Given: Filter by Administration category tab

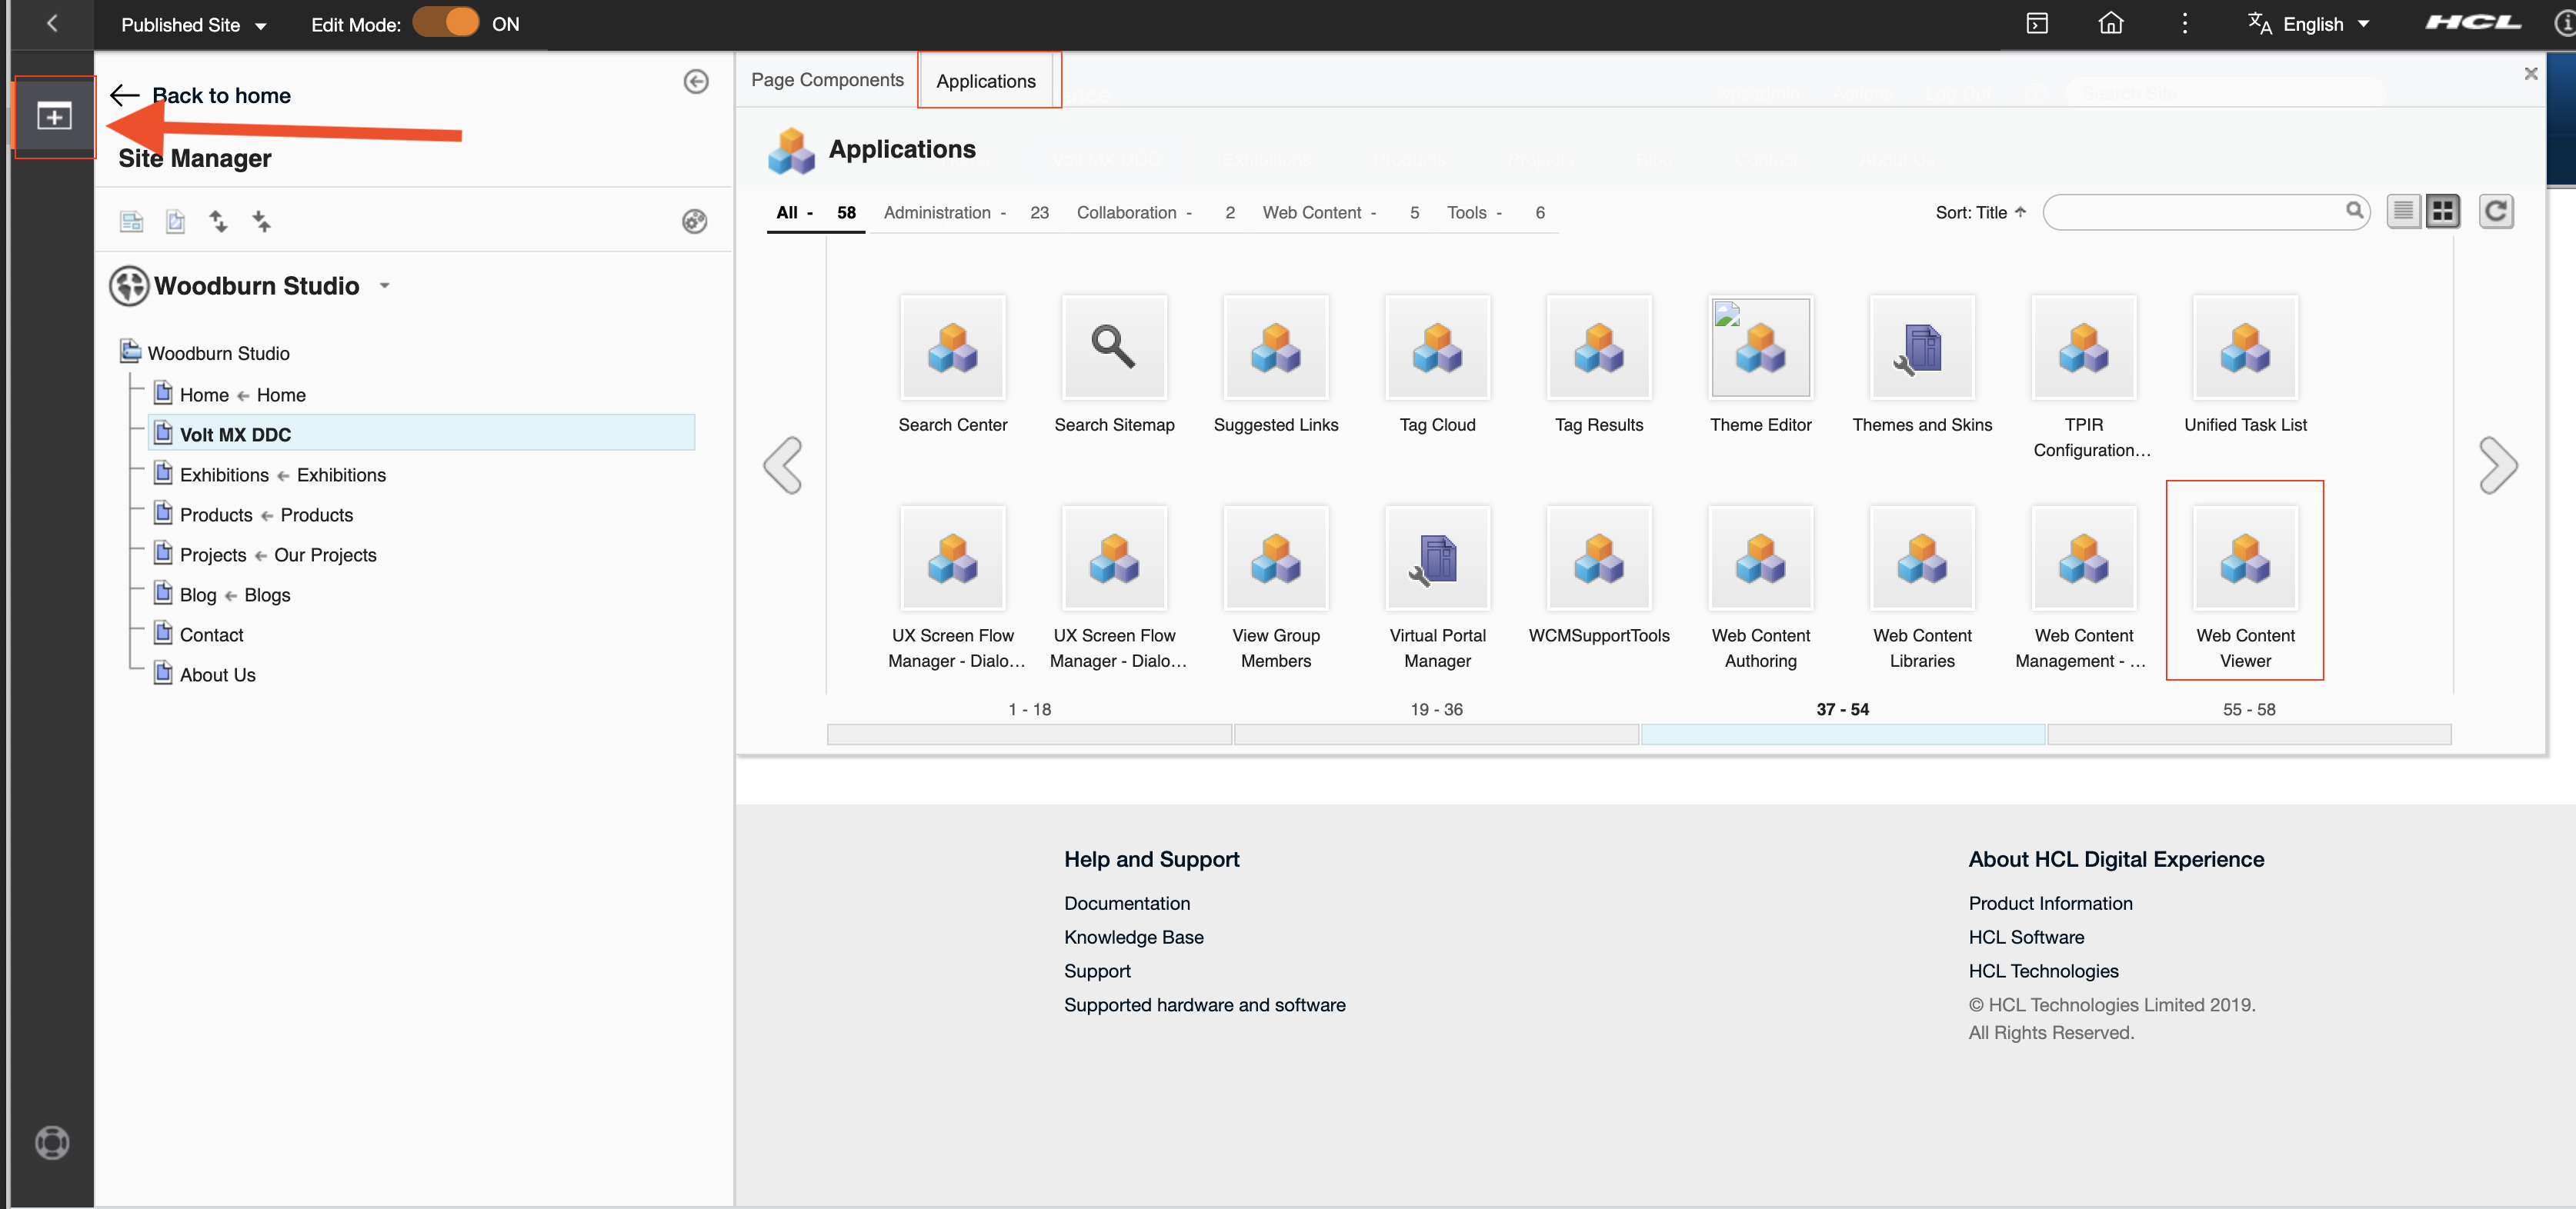Looking at the screenshot, I should [936, 213].
